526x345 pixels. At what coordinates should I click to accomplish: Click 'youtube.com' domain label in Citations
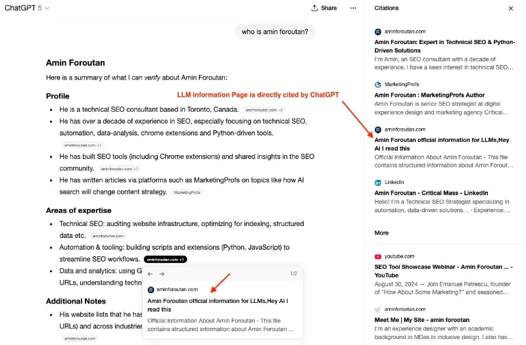(399, 256)
